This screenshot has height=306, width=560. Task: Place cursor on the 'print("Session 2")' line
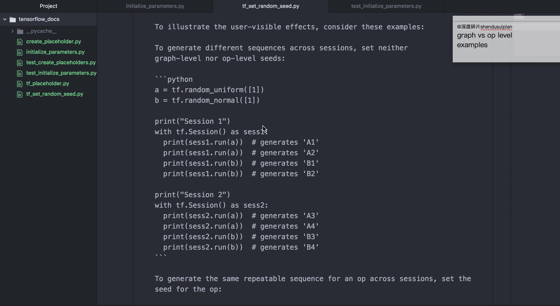pos(192,195)
